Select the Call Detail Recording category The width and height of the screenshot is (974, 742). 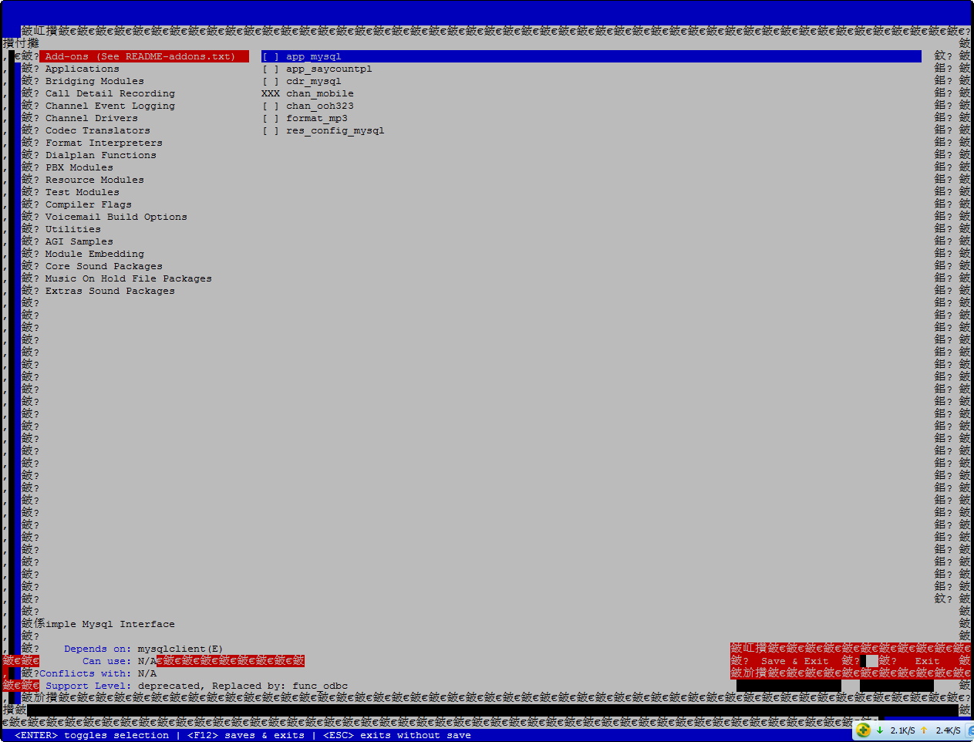[x=110, y=93]
